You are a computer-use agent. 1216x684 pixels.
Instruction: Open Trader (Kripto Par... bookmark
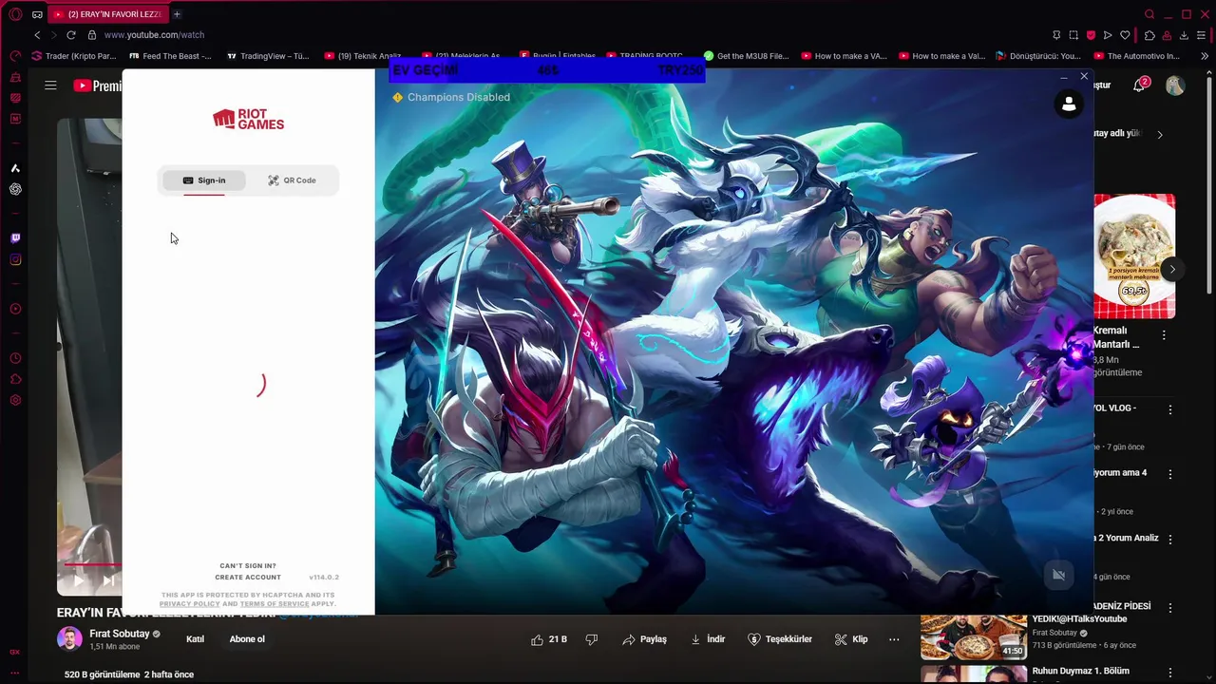(x=74, y=56)
